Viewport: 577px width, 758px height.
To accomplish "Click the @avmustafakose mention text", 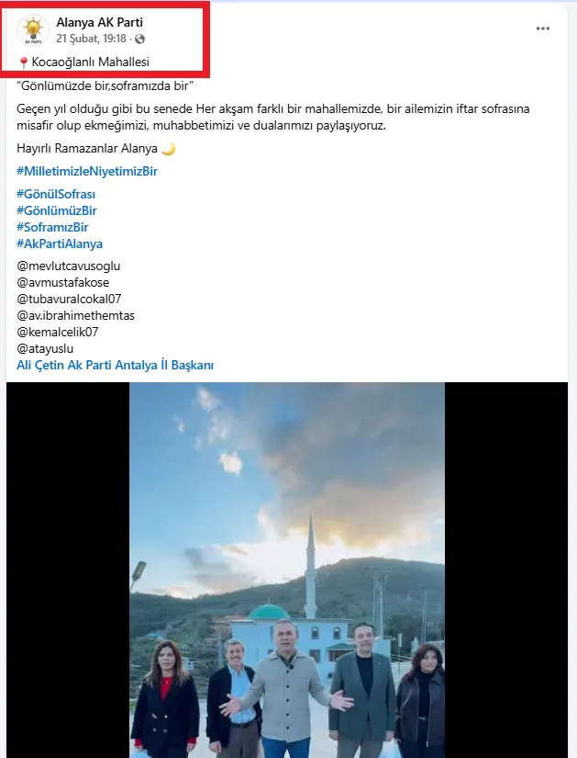I will [62, 282].
